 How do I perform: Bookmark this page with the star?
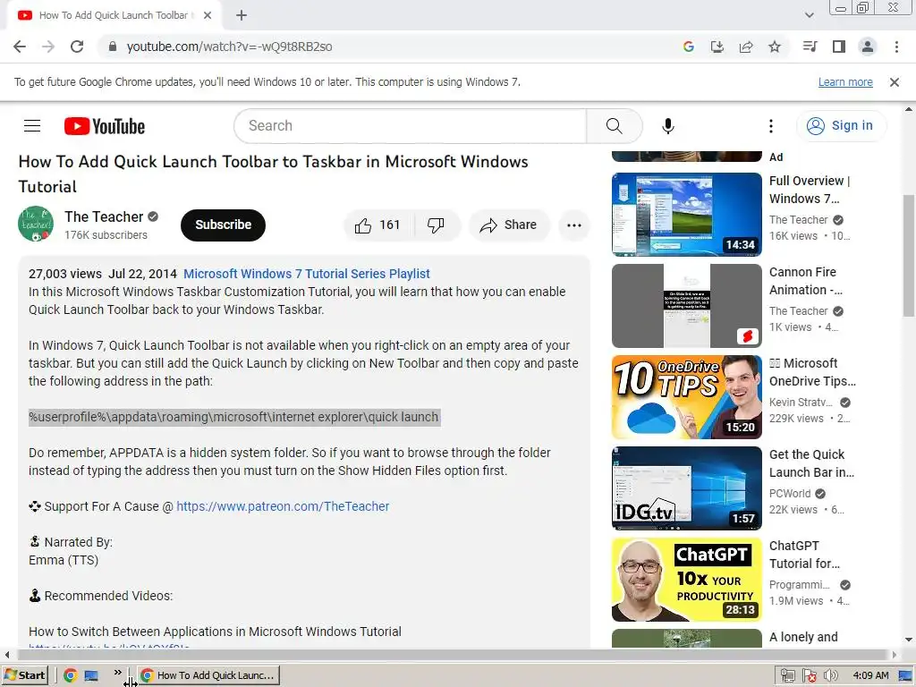(775, 47)
